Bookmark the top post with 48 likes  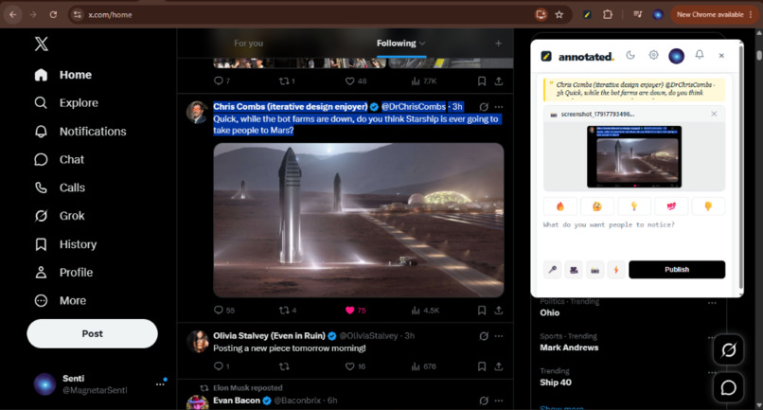(x=482, y=80)
